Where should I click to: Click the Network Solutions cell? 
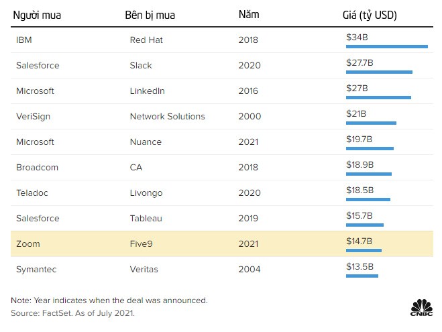point(167,117)
